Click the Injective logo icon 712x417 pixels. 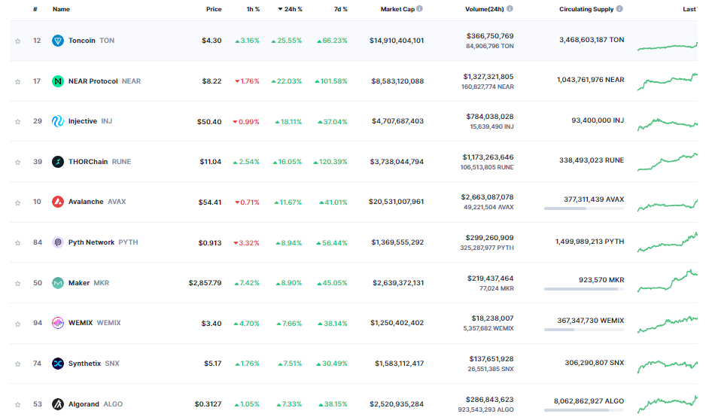(x=58, y=121)
